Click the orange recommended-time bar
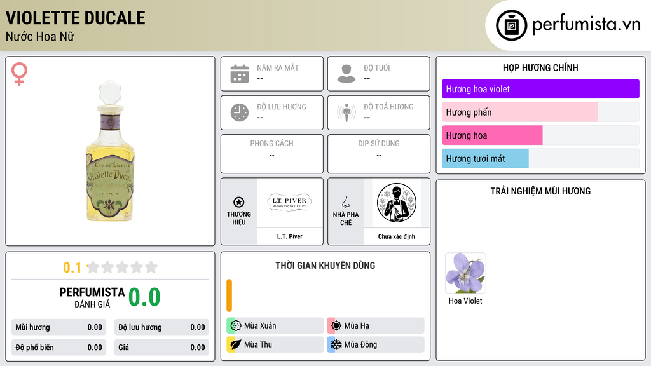651x366 pixels. tap(229, 295)
